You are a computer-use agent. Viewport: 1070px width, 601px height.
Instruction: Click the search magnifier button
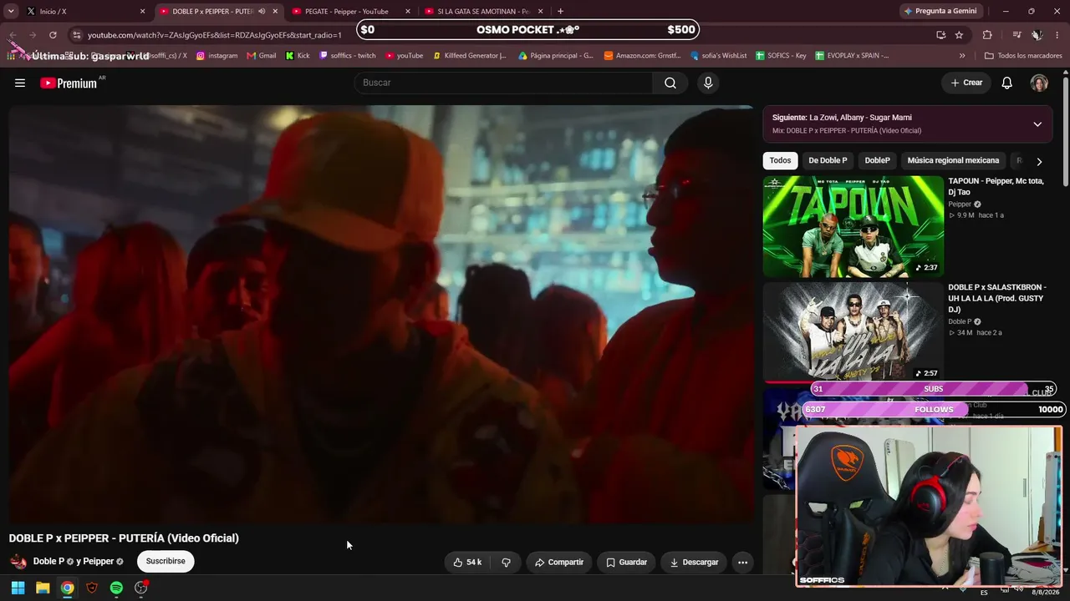tap(670, 83)
